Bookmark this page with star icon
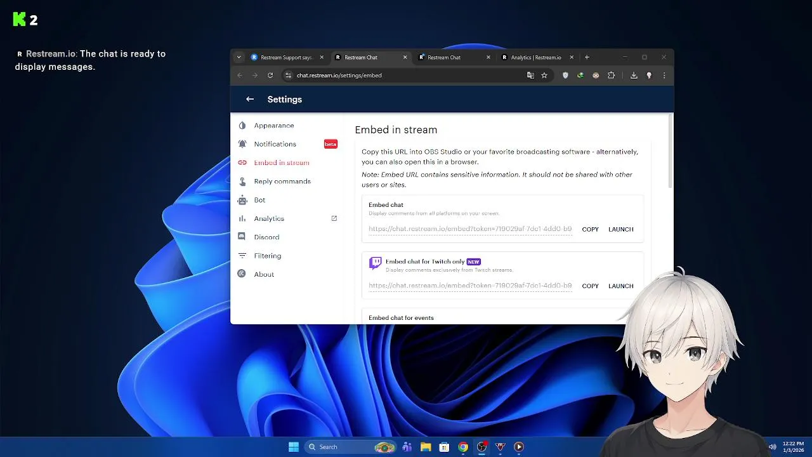812x457 pixels. [544, 75]
